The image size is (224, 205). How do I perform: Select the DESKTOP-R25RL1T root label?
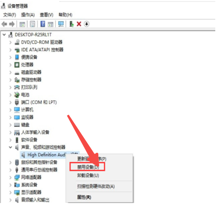[33, 35]
